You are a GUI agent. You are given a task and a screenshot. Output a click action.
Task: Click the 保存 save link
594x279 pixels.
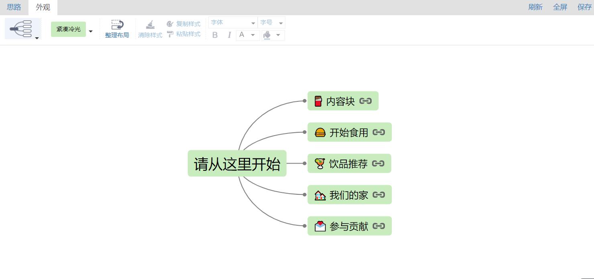584,7
